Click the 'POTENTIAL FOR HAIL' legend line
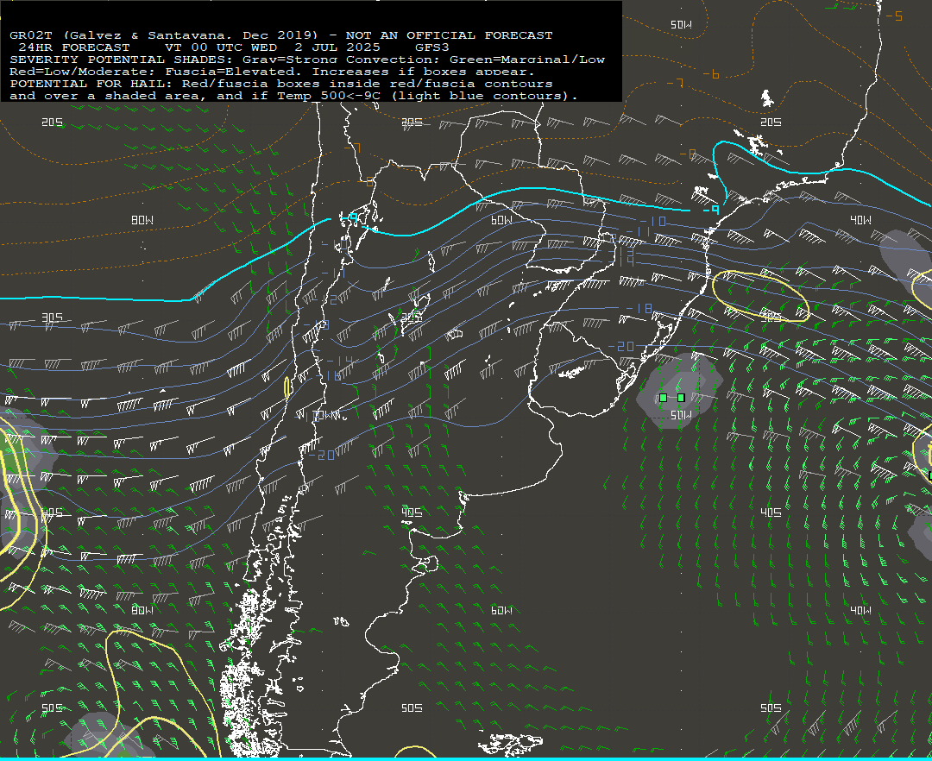Screen dimensions: 932x761 click(x=281, y=84)
